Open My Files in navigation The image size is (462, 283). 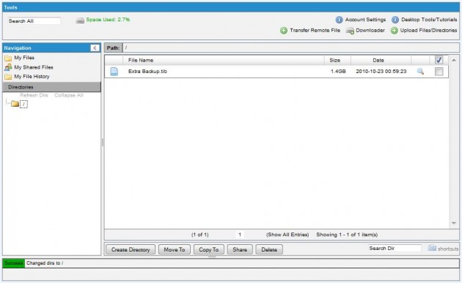tap(24, 58)
